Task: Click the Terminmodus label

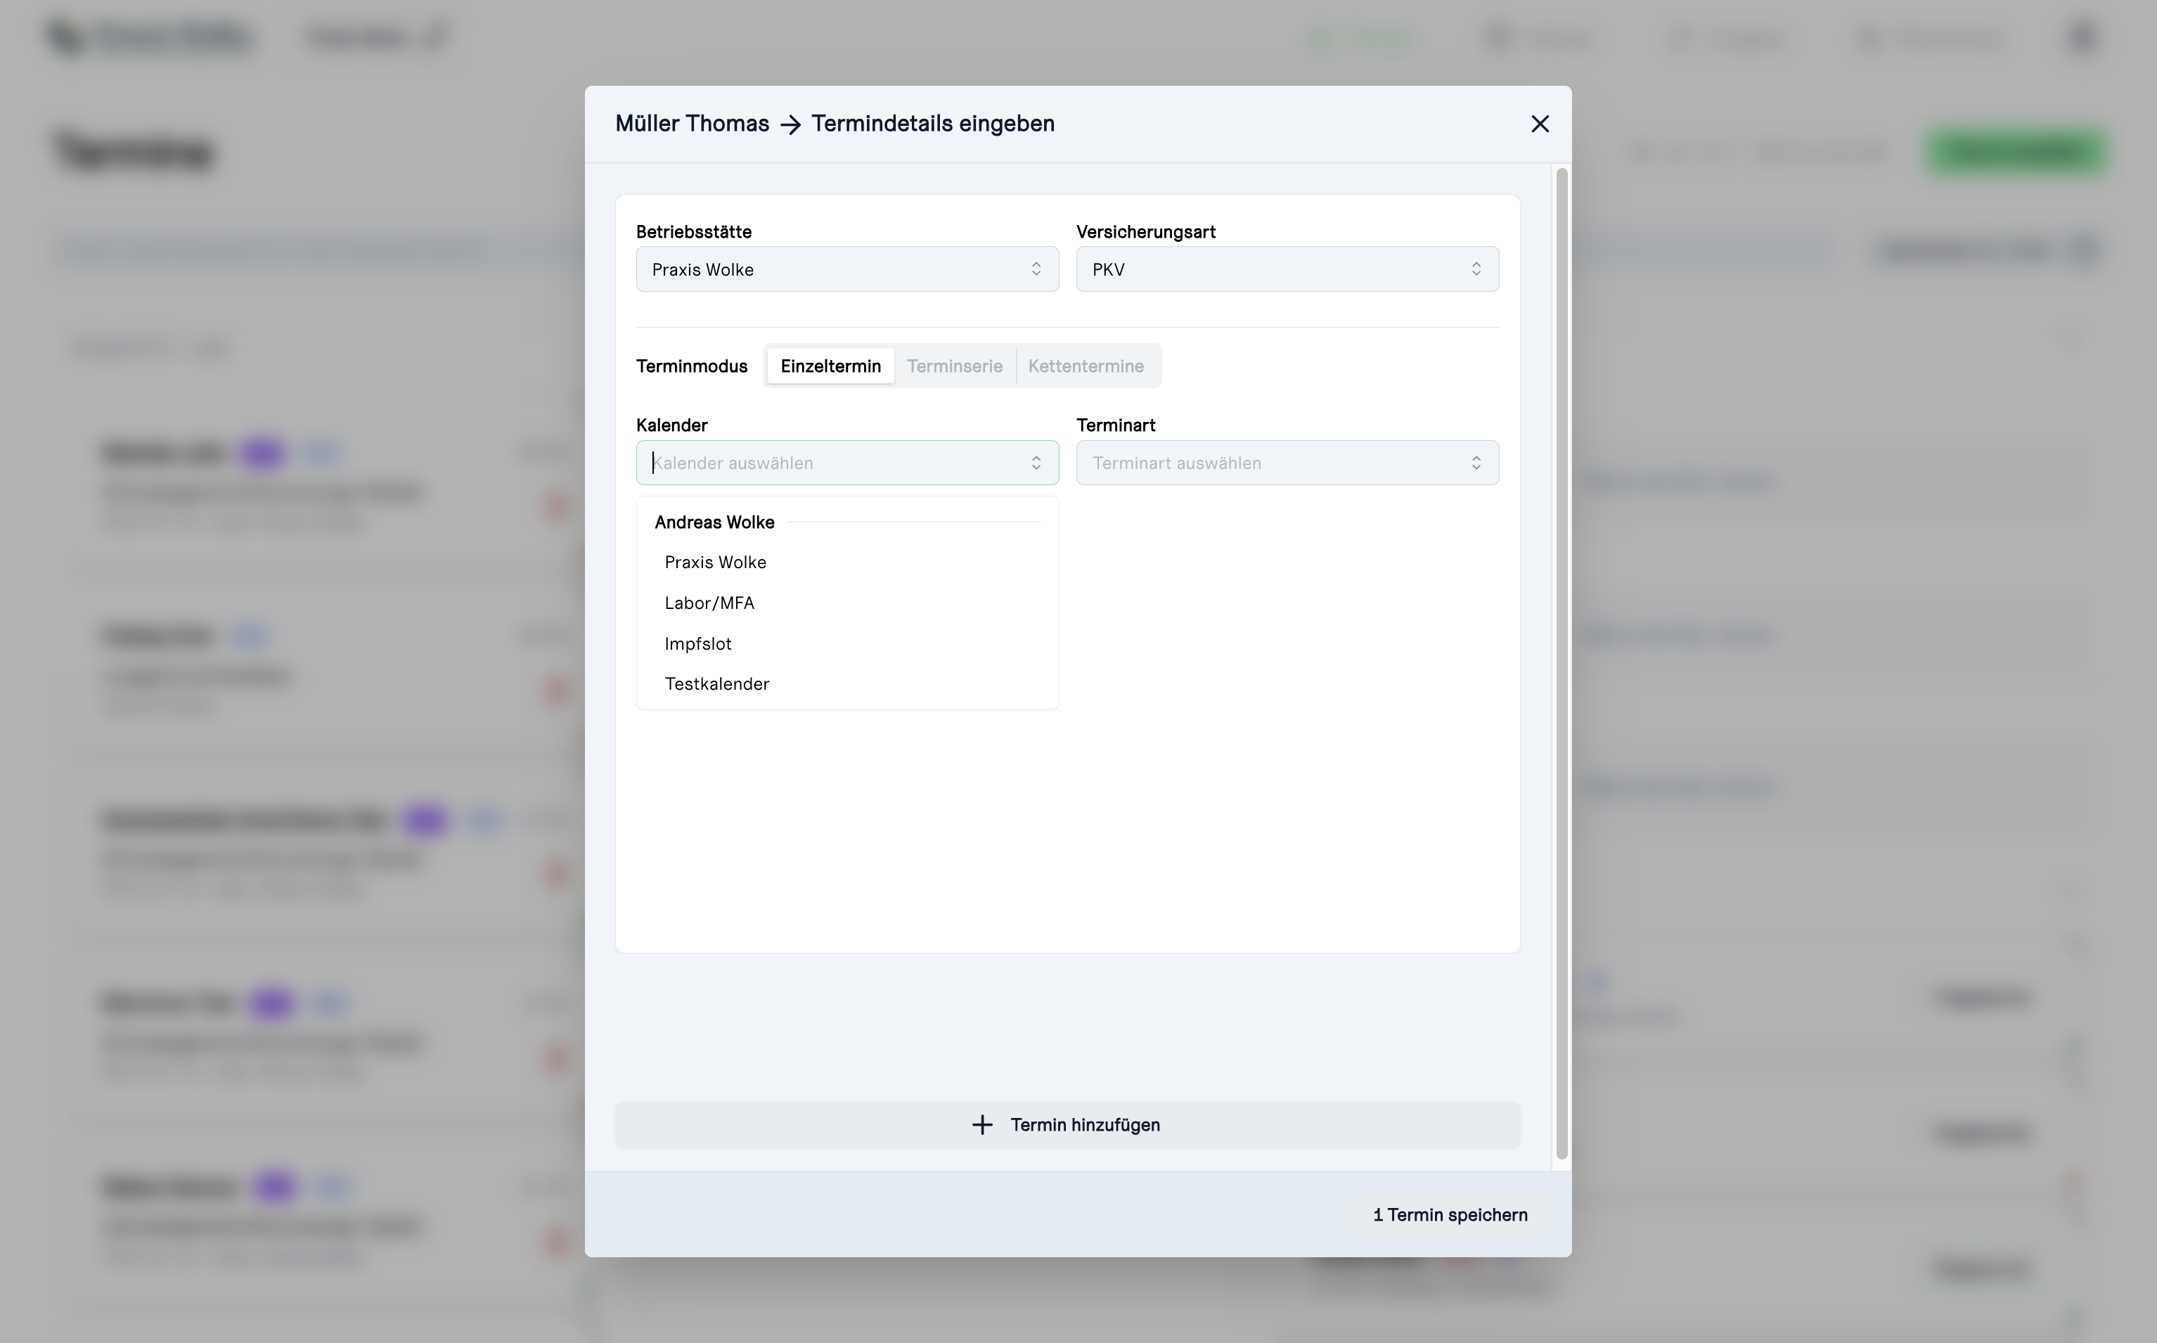Action: (692, 366)
